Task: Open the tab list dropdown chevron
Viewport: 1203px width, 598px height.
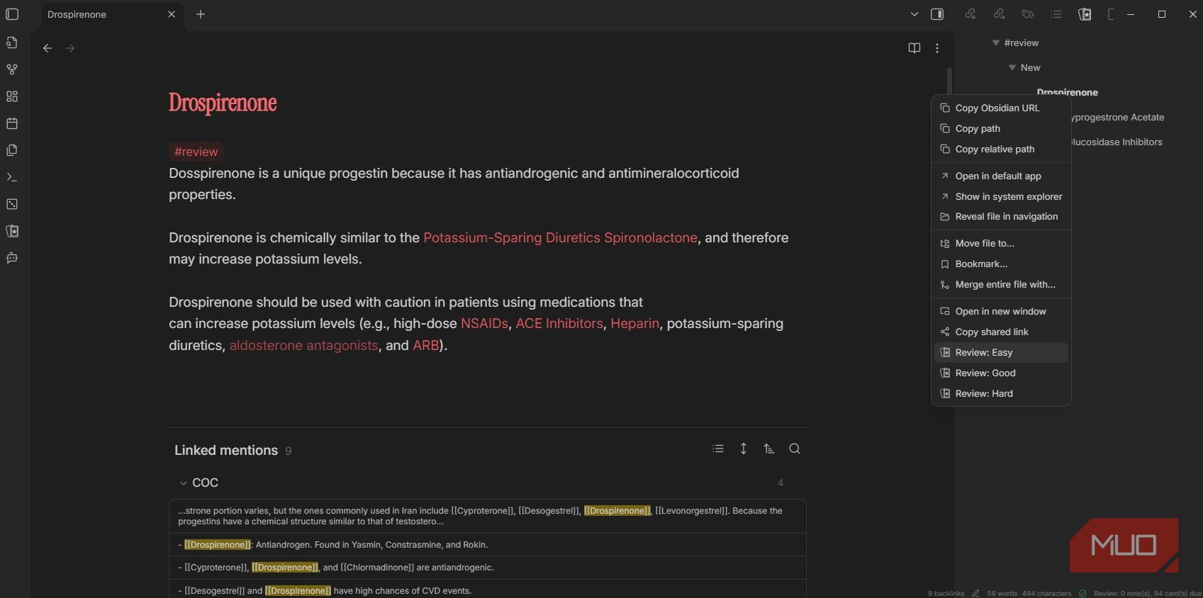Action: click(914, 14)
